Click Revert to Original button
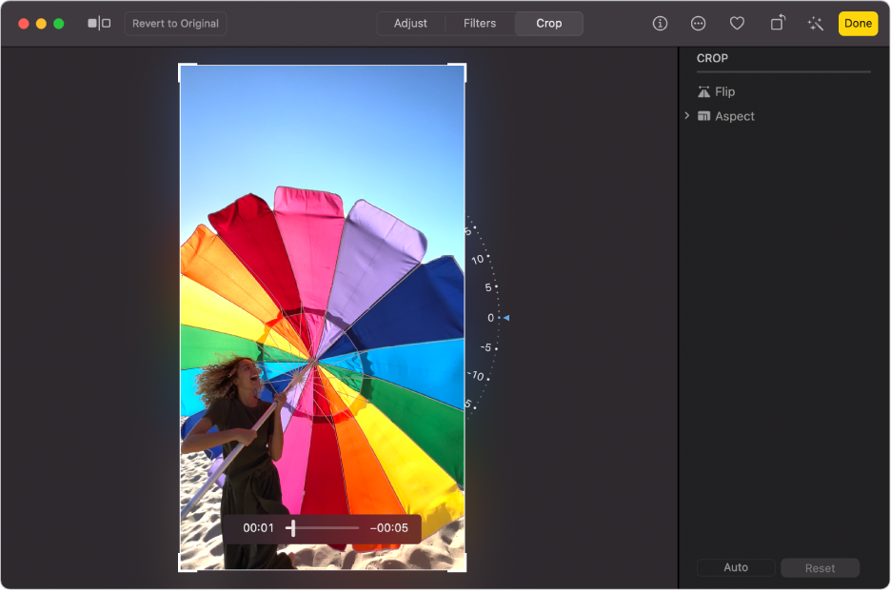 175,24
